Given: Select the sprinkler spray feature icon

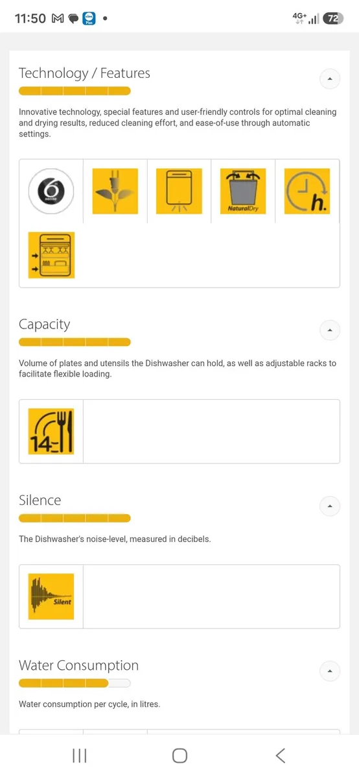Looking at the screenshot, I should coord(115,192).
